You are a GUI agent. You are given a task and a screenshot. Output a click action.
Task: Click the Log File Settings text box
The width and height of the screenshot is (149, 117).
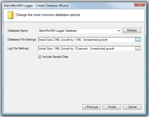coord(87,48)
